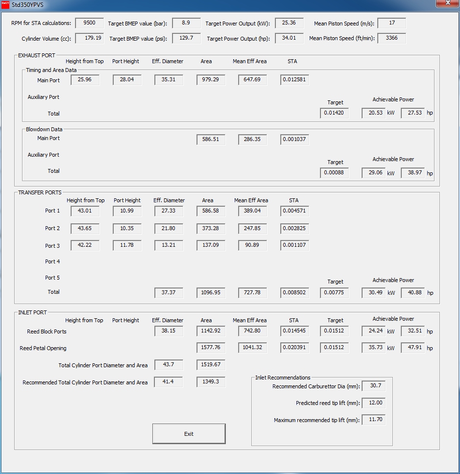
Task: Click exhaust Main Port Height from Top field
Action: (x=85, y=80)
